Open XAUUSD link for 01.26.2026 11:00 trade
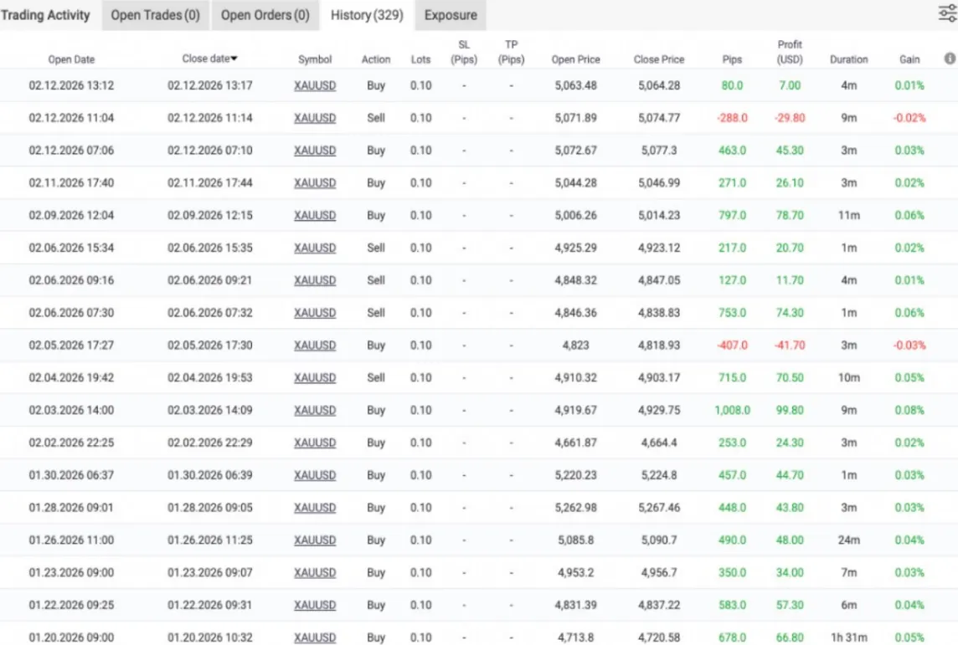The width and height of the screenshot is (958, 645). click(x=315, y=540)
